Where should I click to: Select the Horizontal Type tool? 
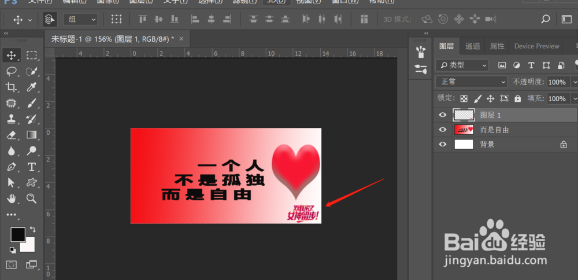click(32, 167)
